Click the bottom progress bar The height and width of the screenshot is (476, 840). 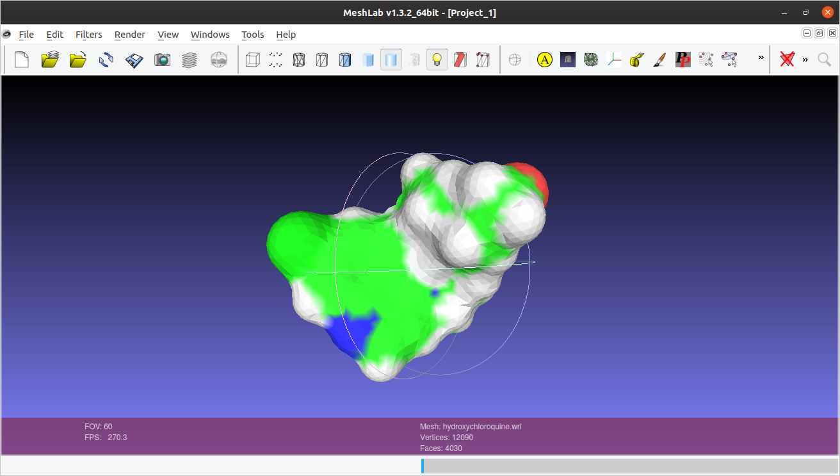(x=629, y=466)
